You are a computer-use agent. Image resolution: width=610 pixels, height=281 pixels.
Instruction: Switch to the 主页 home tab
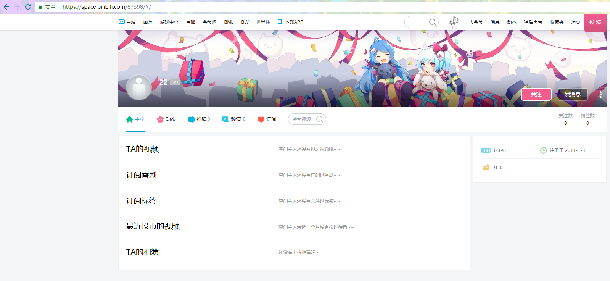point(135,119)
